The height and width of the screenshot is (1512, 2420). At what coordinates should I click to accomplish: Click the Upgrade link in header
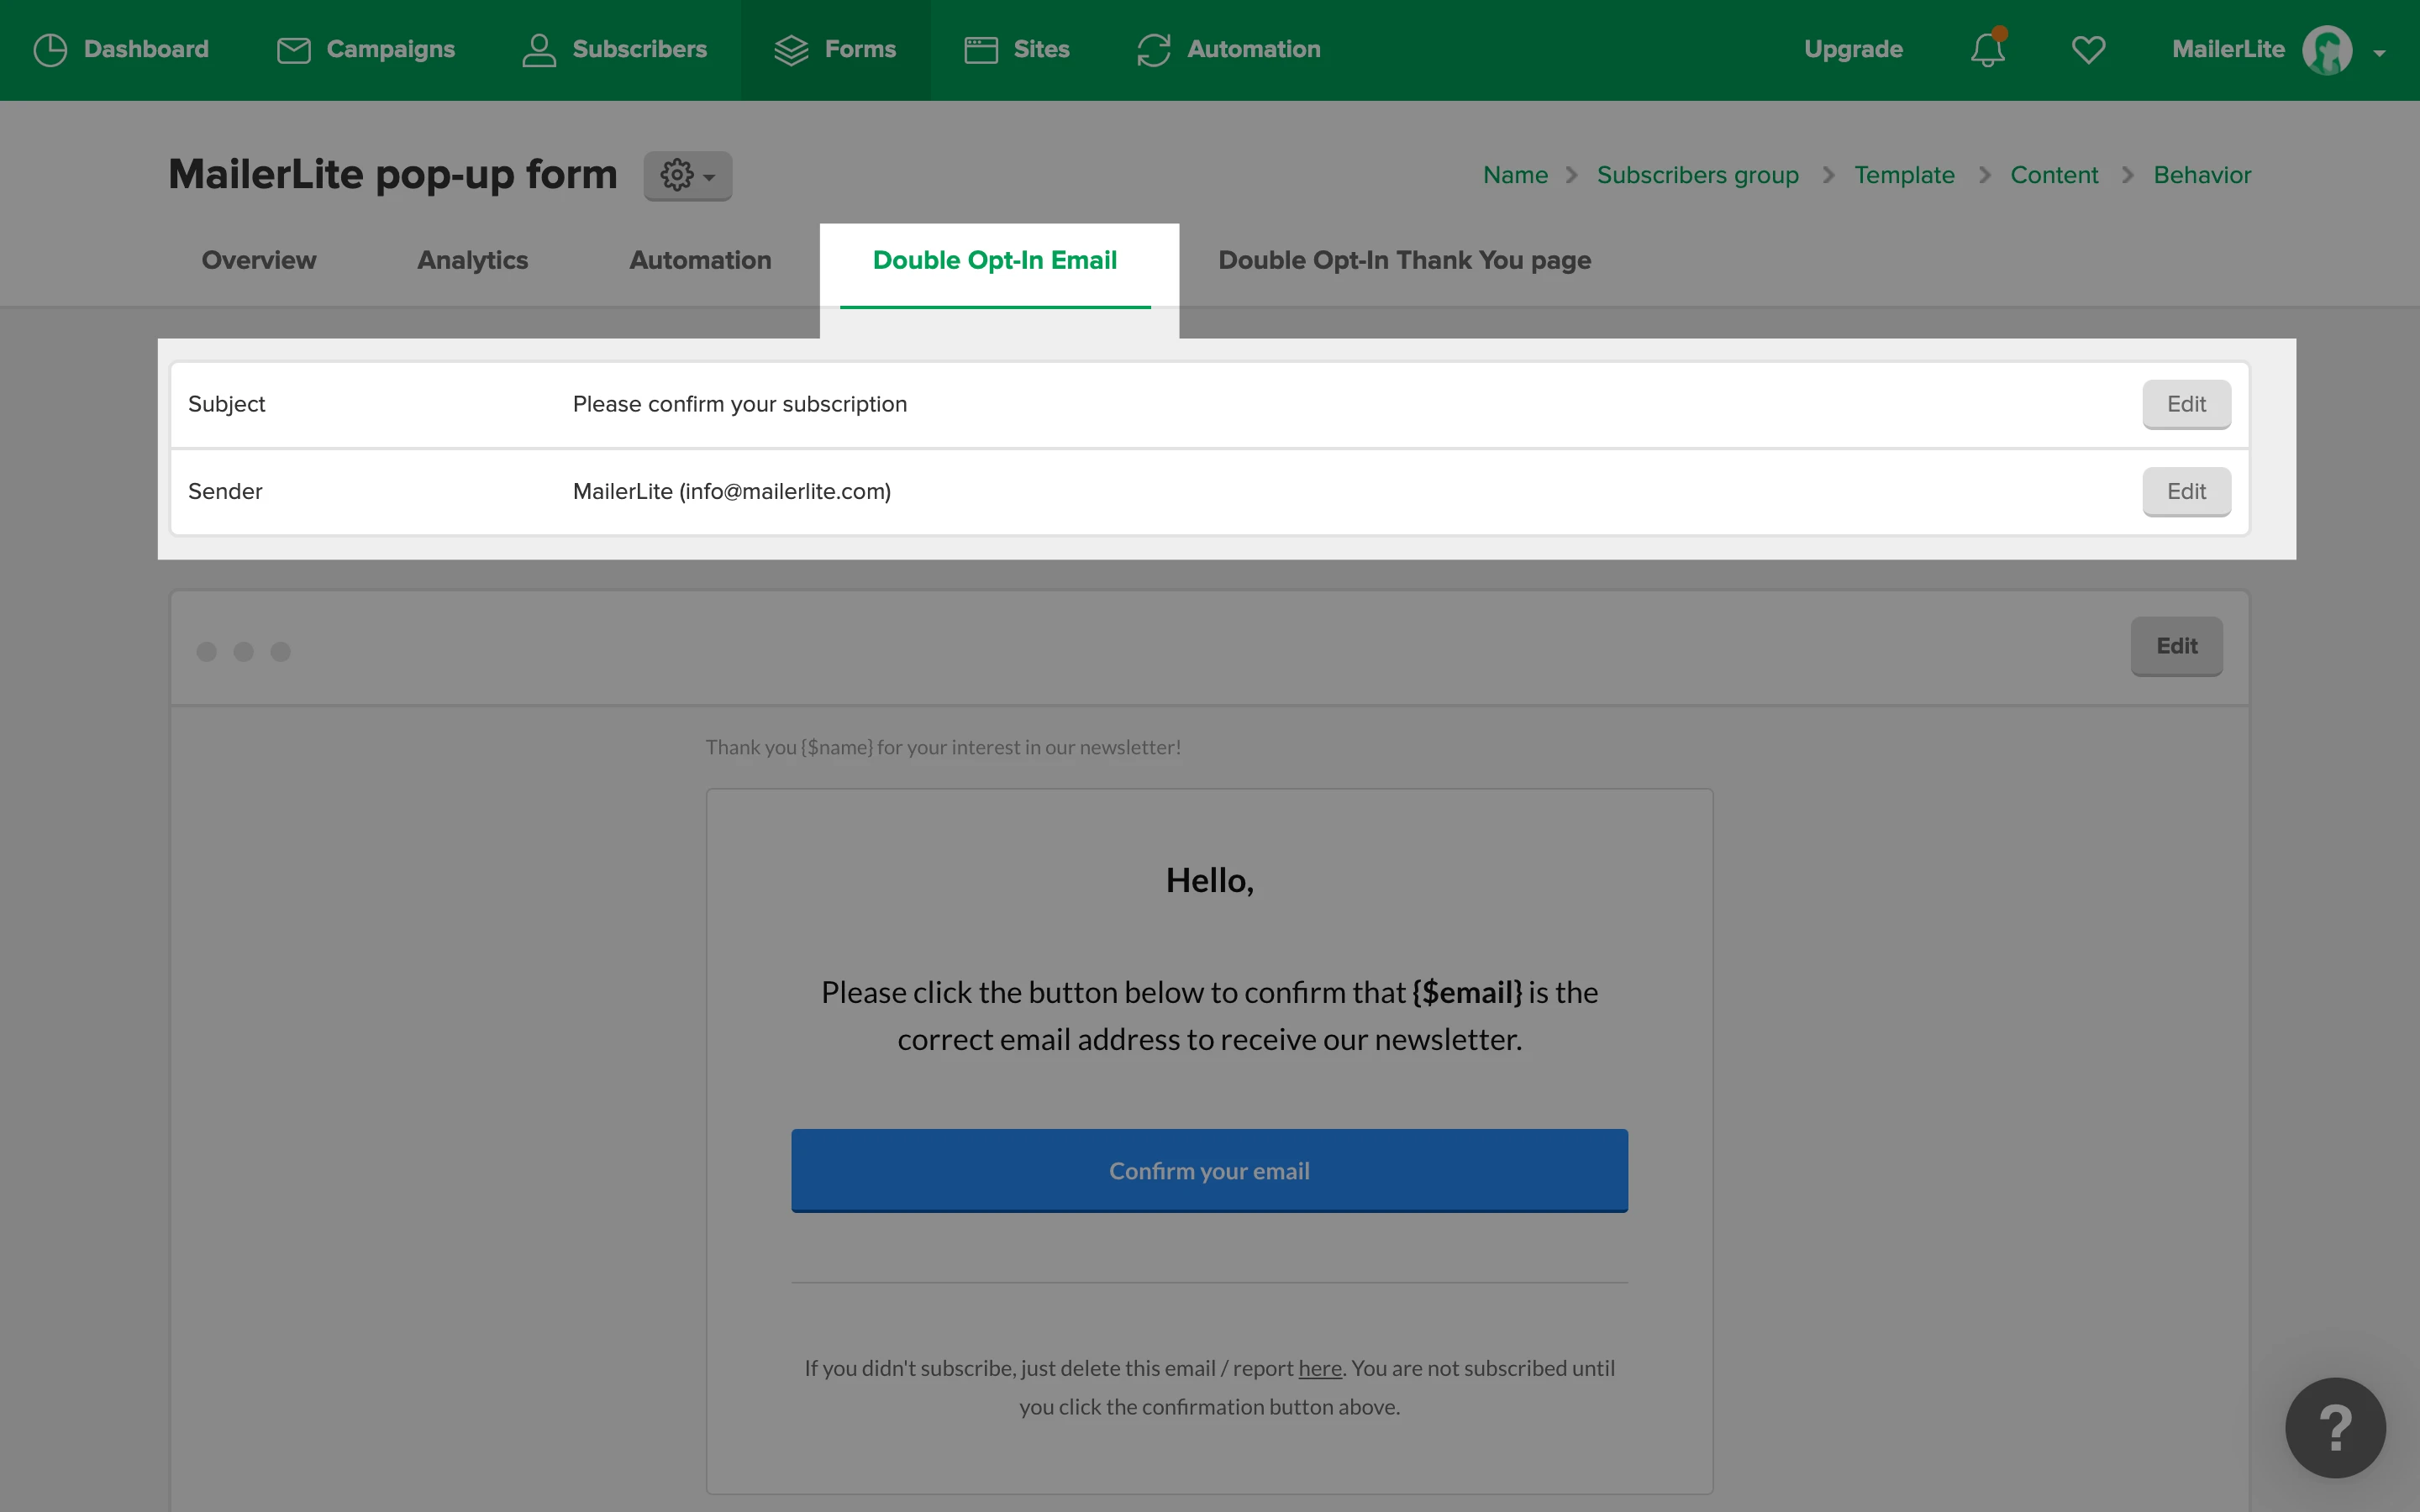pos(1852,50)
